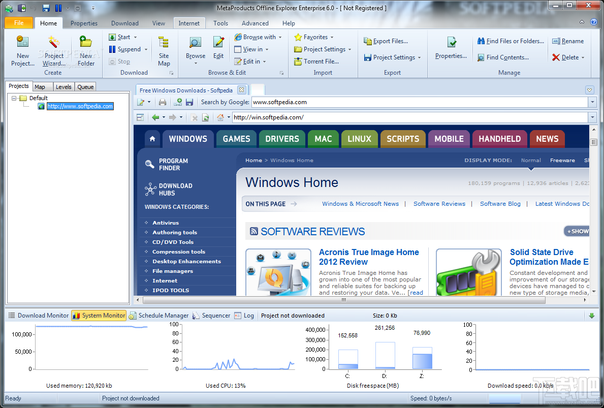Choose Freeware display mode

[x=562, y=160]
